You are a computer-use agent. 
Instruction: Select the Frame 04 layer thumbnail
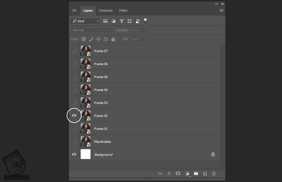86,90
